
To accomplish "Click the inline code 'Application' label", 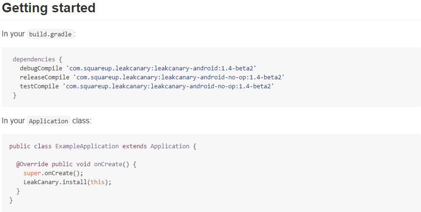I will click(x=49, y=121).
